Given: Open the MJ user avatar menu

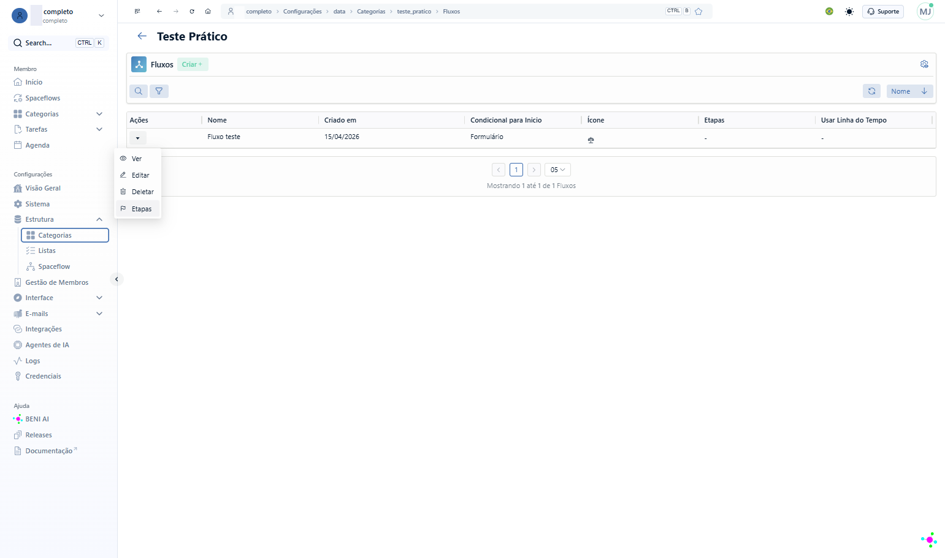Looking at the screenshot, I should tap(925, 11).
